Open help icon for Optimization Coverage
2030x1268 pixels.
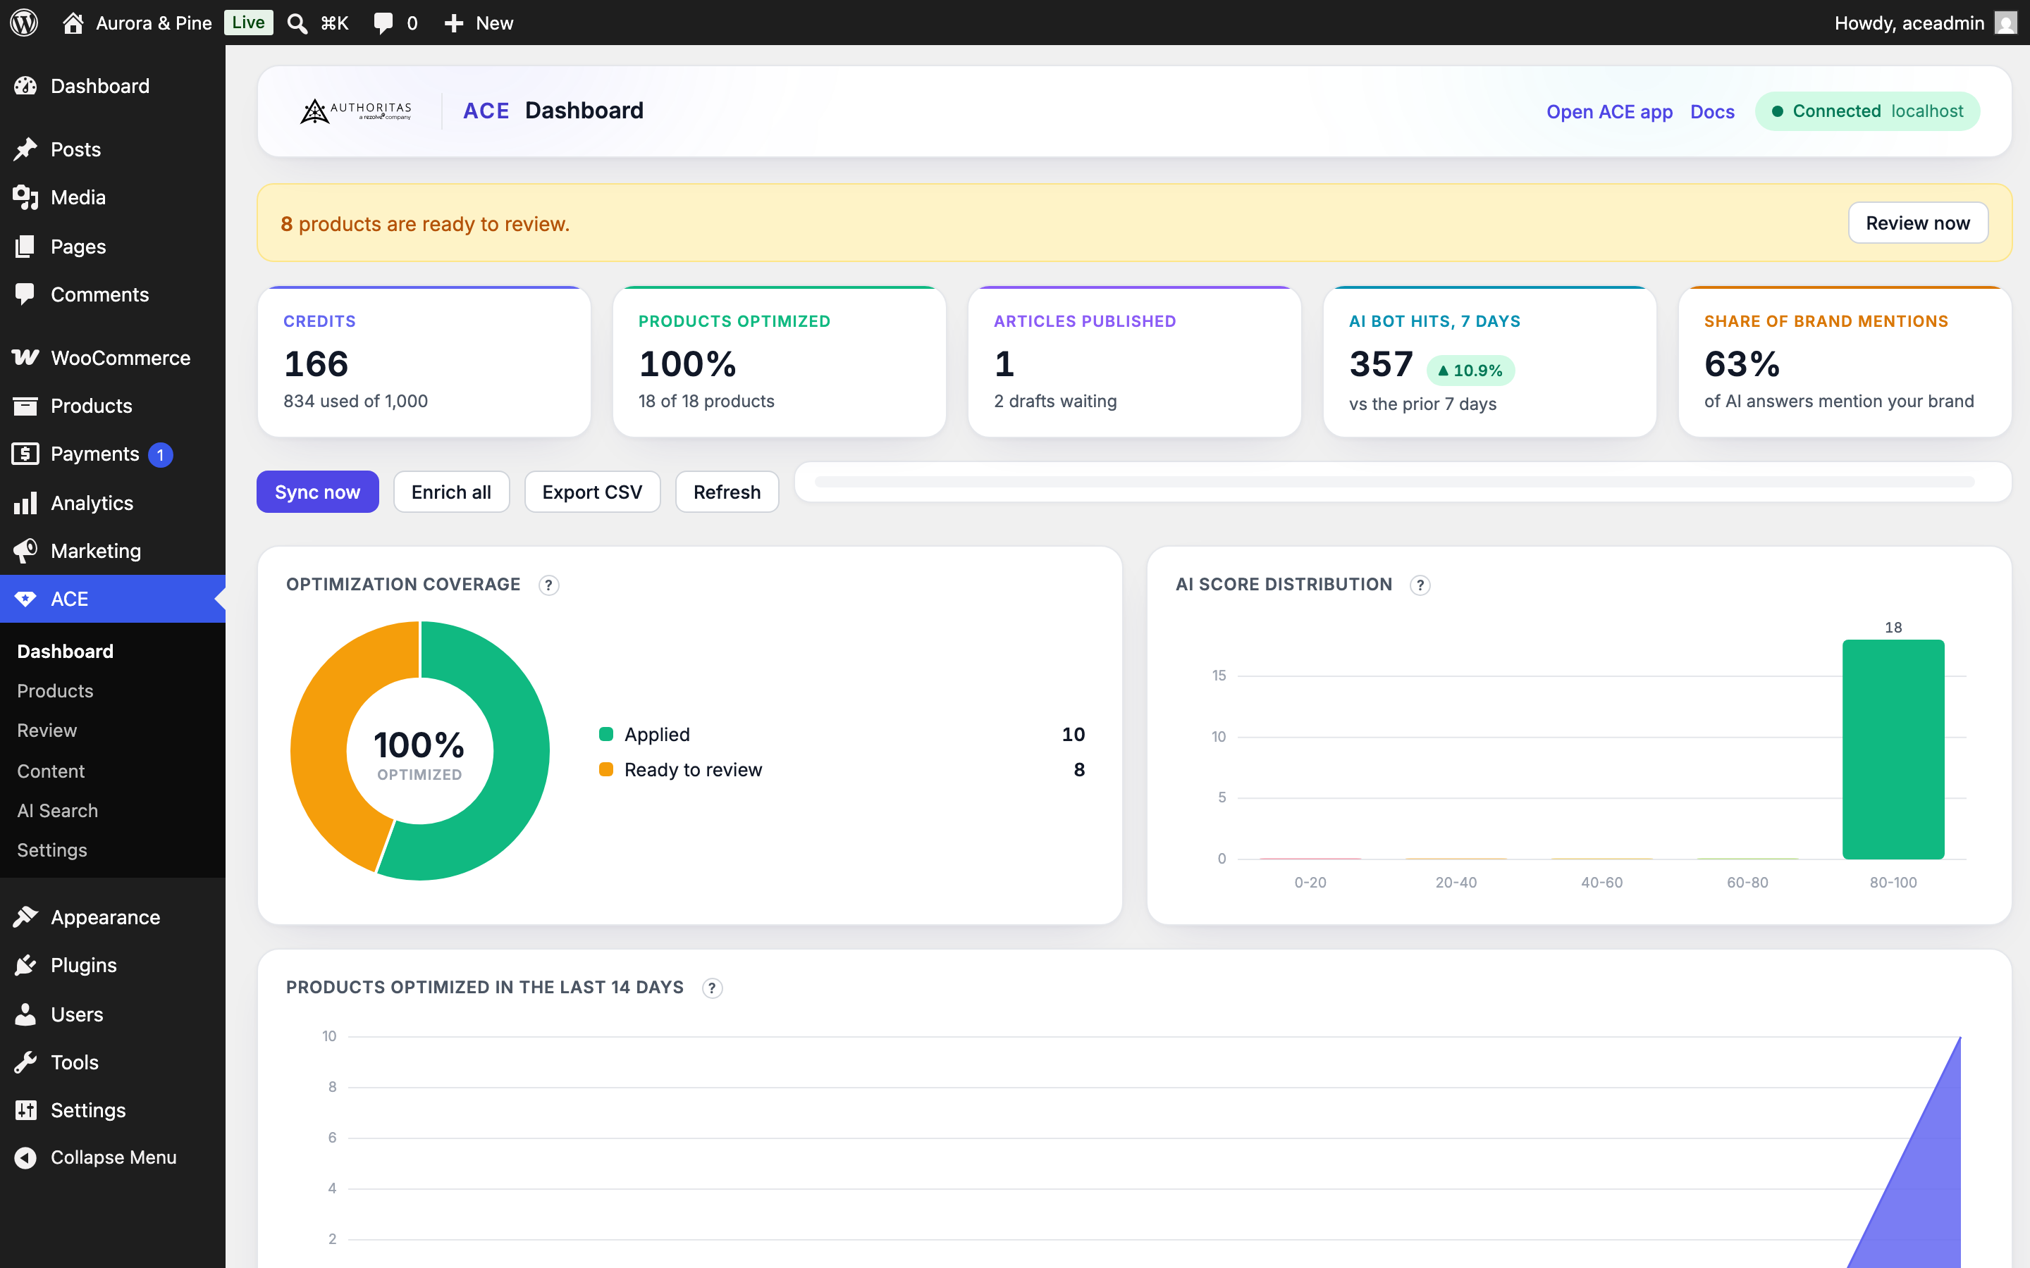click(x=548, y=585)
